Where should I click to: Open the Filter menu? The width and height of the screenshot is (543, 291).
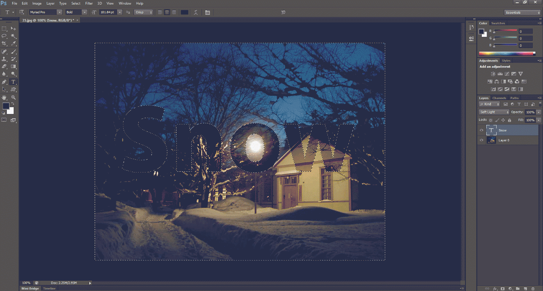coord(89,3)
